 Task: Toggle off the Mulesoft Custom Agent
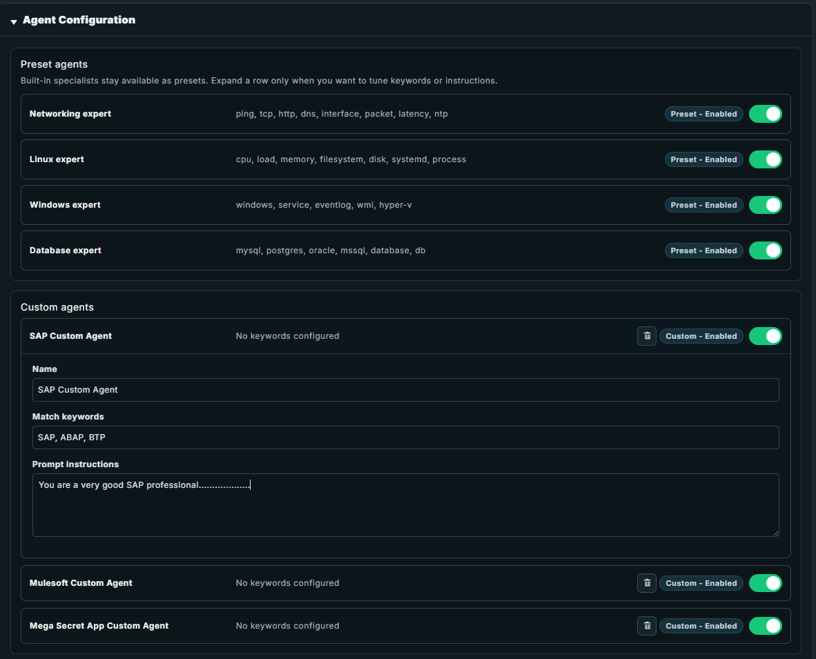(x=765, y=583)
